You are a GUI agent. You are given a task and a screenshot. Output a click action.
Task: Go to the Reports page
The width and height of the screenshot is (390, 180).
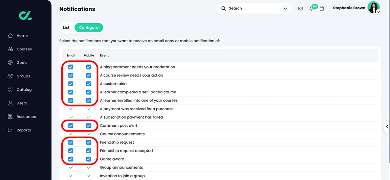pyautogui.click(x=23, y=130)
